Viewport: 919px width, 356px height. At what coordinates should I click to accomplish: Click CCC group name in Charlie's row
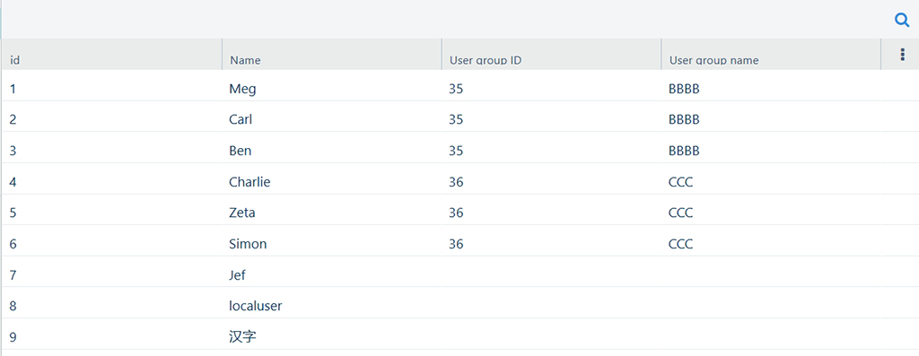click(x=680, y=181)
